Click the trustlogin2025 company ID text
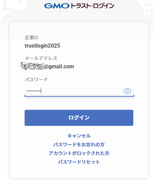This screenshot has height=180, width=153. tap(42, 46)
